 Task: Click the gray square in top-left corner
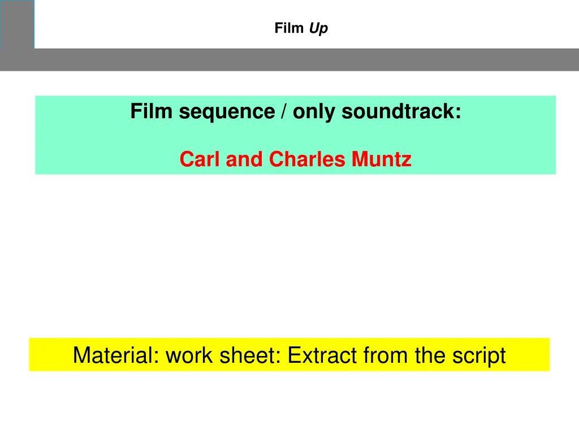[18, 24]
